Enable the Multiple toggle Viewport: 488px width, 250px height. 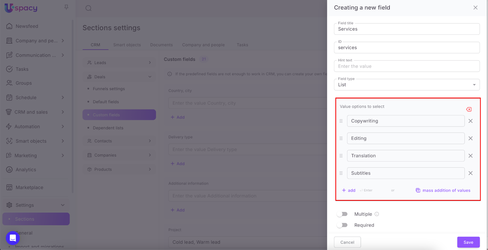[342, 214]
